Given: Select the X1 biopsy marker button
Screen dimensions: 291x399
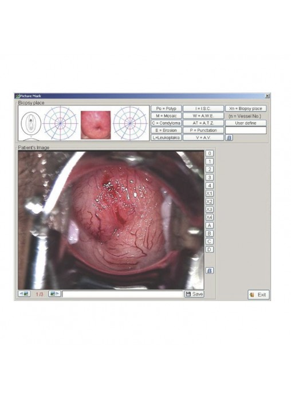Looking at the screenshot, I should point(209,193).
